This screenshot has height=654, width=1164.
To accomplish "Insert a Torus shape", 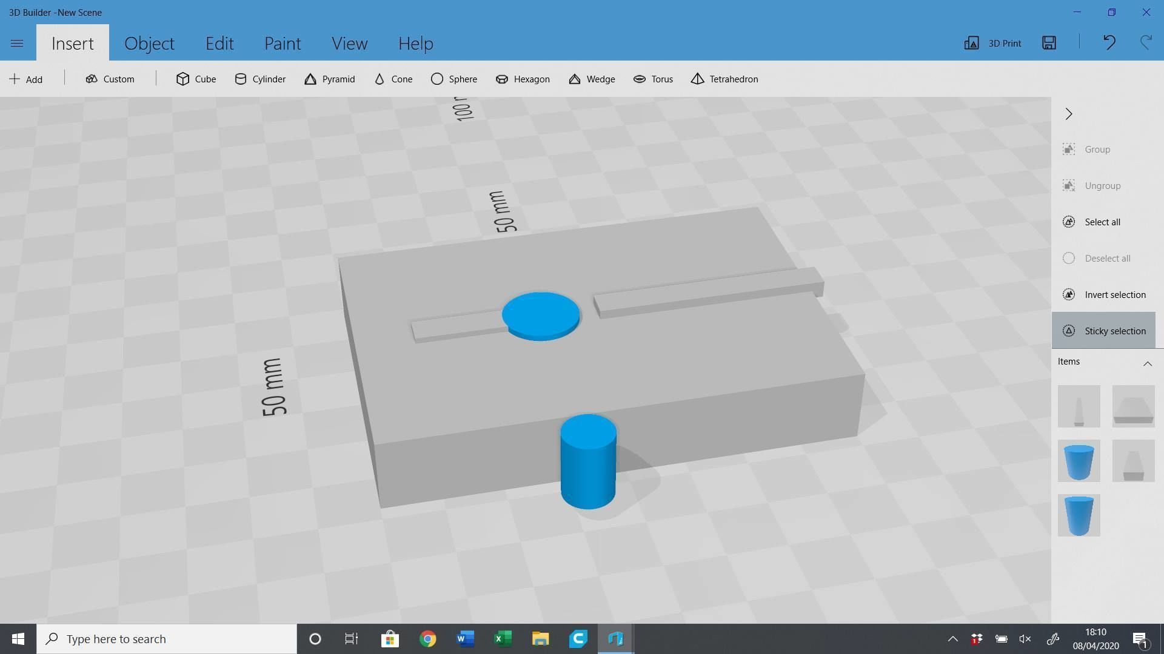I will pos(652,79).
